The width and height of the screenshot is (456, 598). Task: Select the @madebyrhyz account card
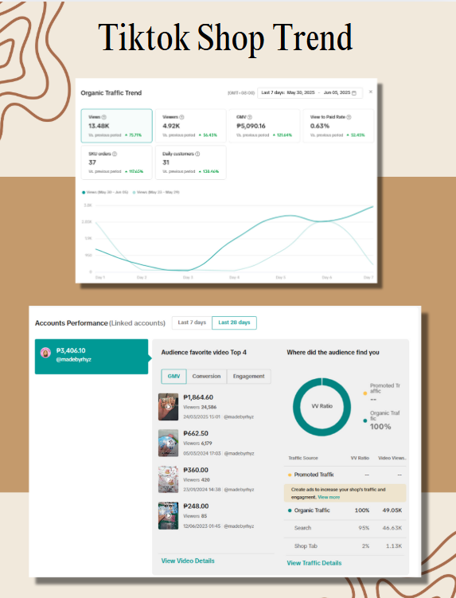click(92, 357)
